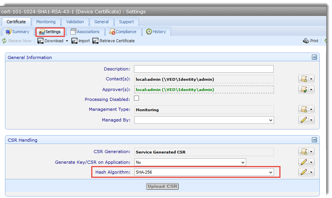Click pencil icon beside Hash Algorithm
332x198 pixels.
coord(303,172)
